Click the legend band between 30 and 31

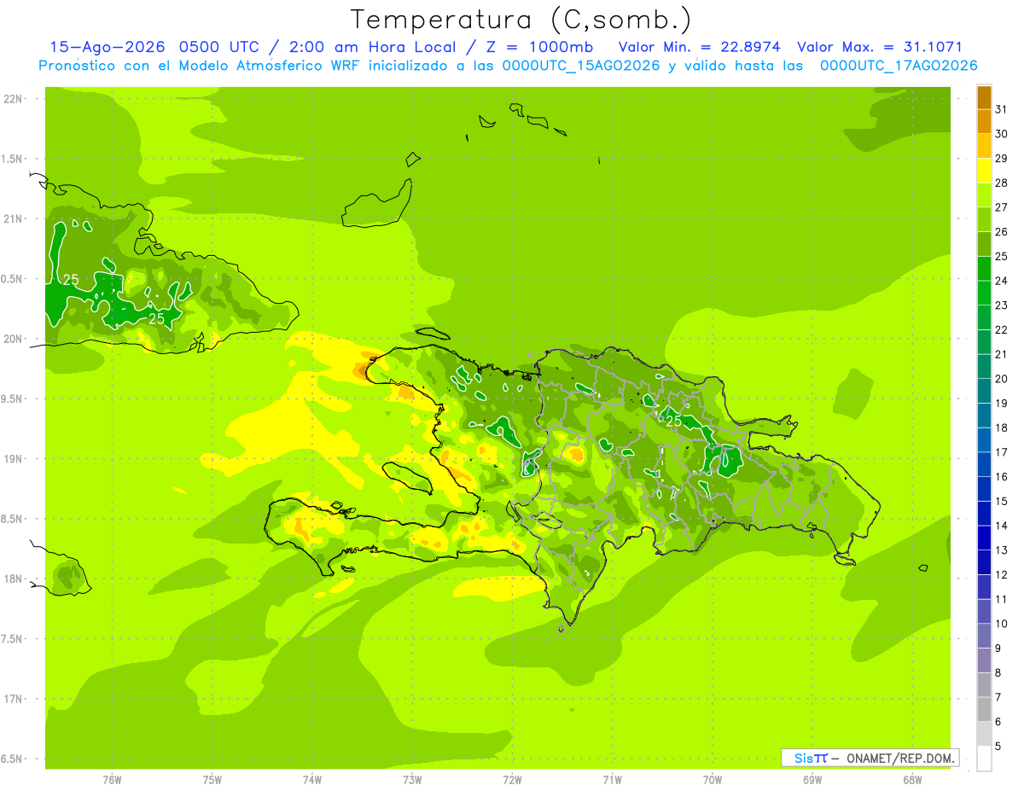click(x=984, y=122)
